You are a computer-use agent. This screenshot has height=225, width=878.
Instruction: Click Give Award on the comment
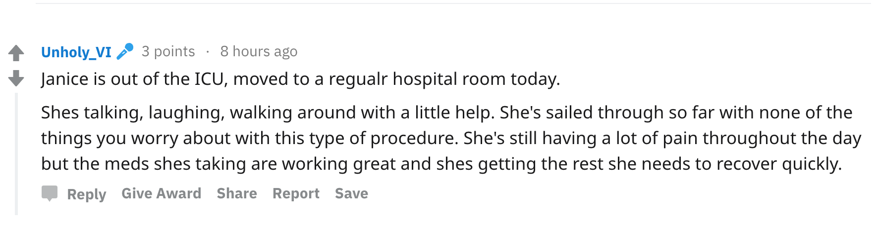(162, 193)
